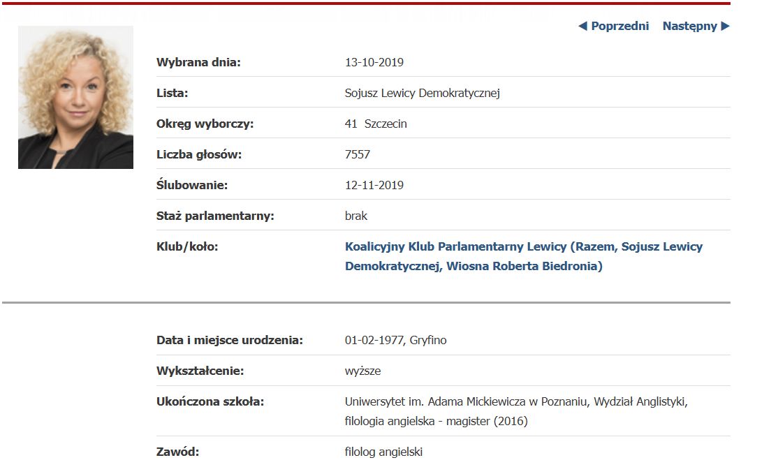
Task: Click the Zawód value filolog angielski
Action: point(383,452)
